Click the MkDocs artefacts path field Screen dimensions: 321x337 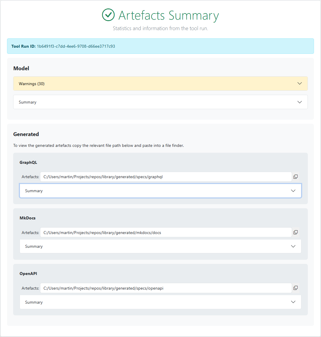[166, 233]
